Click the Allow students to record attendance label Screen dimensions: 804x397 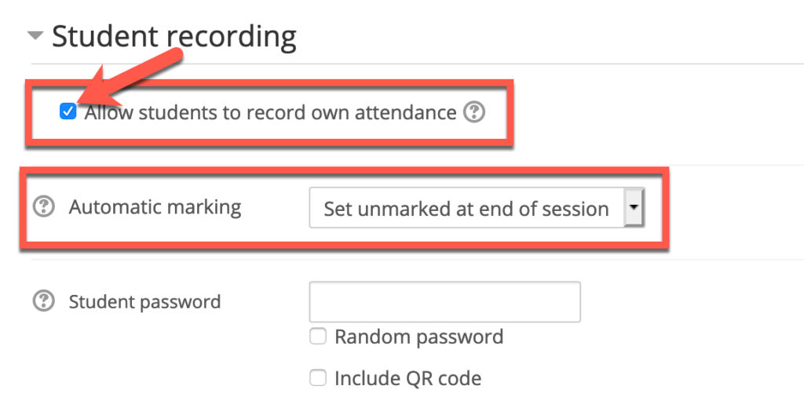(270, 113)
